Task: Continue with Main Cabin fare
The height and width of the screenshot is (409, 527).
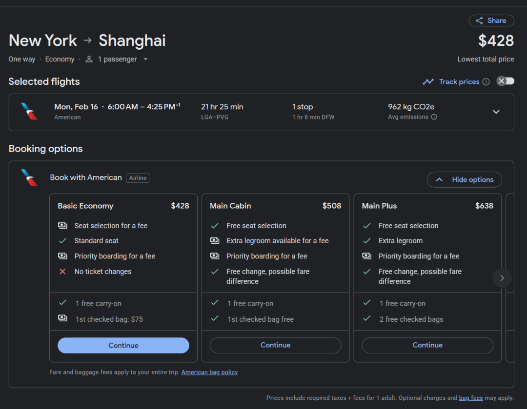Action: coord(275,345)
